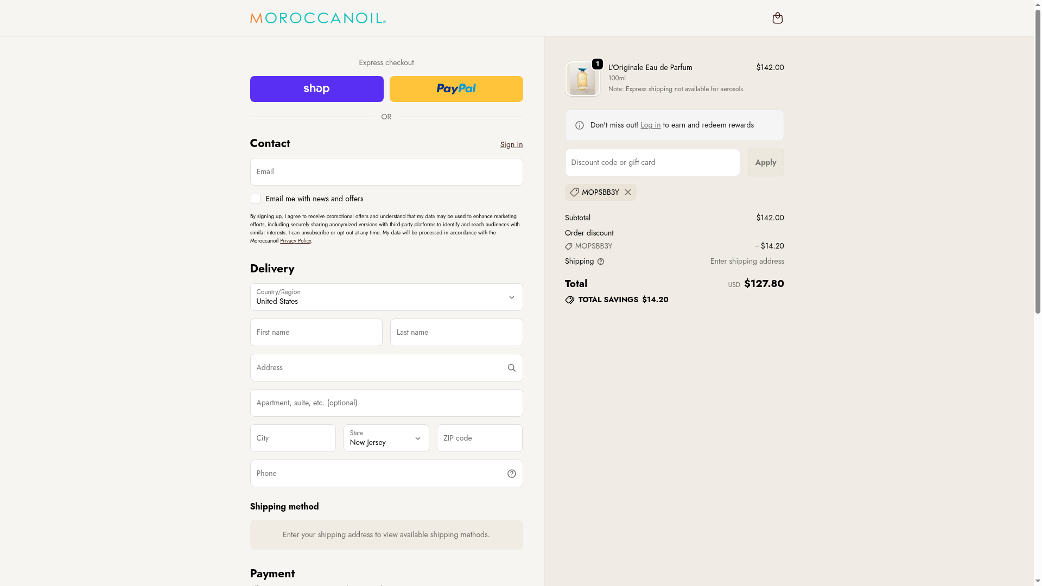Image resolution: width=1042 pixels, height=586 pixels.
Task: Remove the MOPSBB3Y discount code tag
Action: pyautogui.click(x=628, y=193)
